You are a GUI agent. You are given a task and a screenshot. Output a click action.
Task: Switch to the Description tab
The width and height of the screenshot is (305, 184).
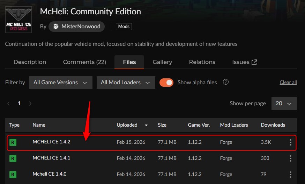click(x=30, y=62)
